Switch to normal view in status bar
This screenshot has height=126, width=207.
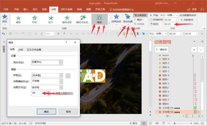(144, 123)
